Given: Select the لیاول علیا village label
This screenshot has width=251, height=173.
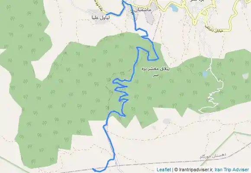Looking at the screenshot, I should coord(101,18).
